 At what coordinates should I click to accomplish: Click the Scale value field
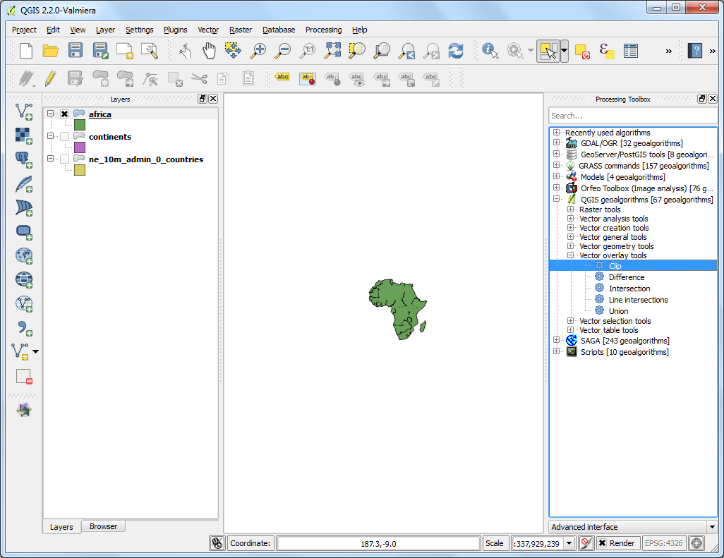pyautogui.click(x=538, y=543)
